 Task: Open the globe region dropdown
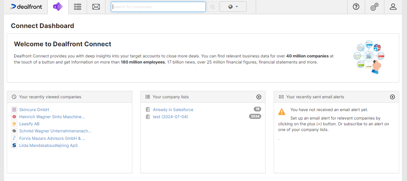[x=233, y=7]
